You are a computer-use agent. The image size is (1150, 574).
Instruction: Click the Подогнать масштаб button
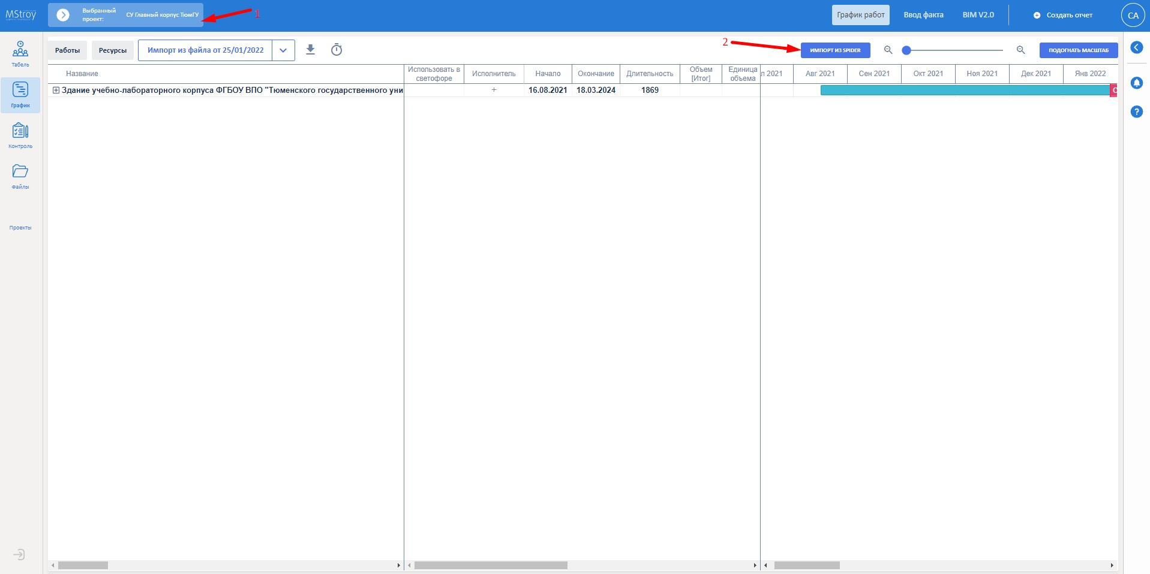[x=1078, y=50]
